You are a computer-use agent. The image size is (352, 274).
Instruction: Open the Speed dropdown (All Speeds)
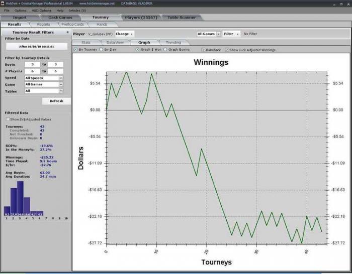pos(44,78)
